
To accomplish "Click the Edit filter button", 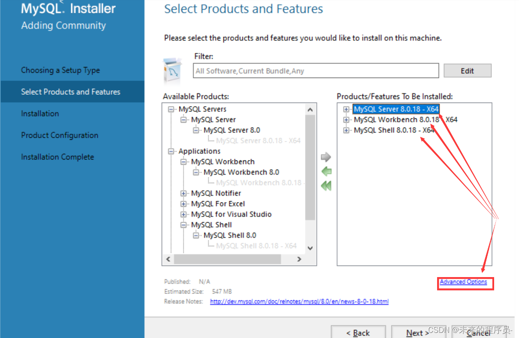I will tap(467, 71).
